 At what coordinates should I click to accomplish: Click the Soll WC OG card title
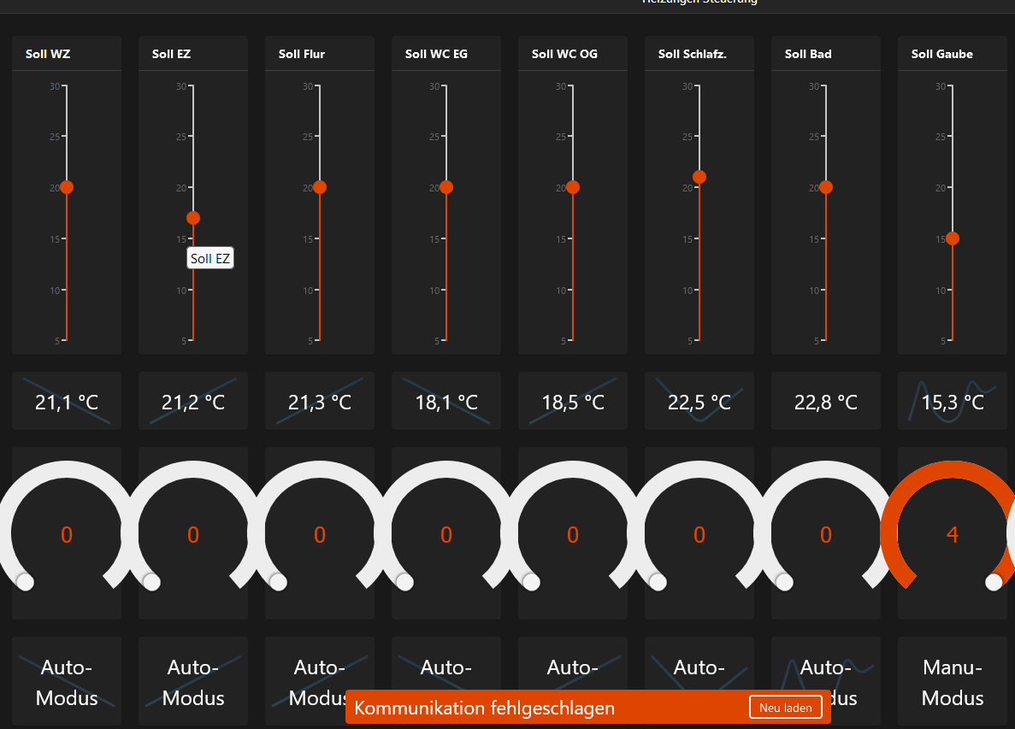564,54
